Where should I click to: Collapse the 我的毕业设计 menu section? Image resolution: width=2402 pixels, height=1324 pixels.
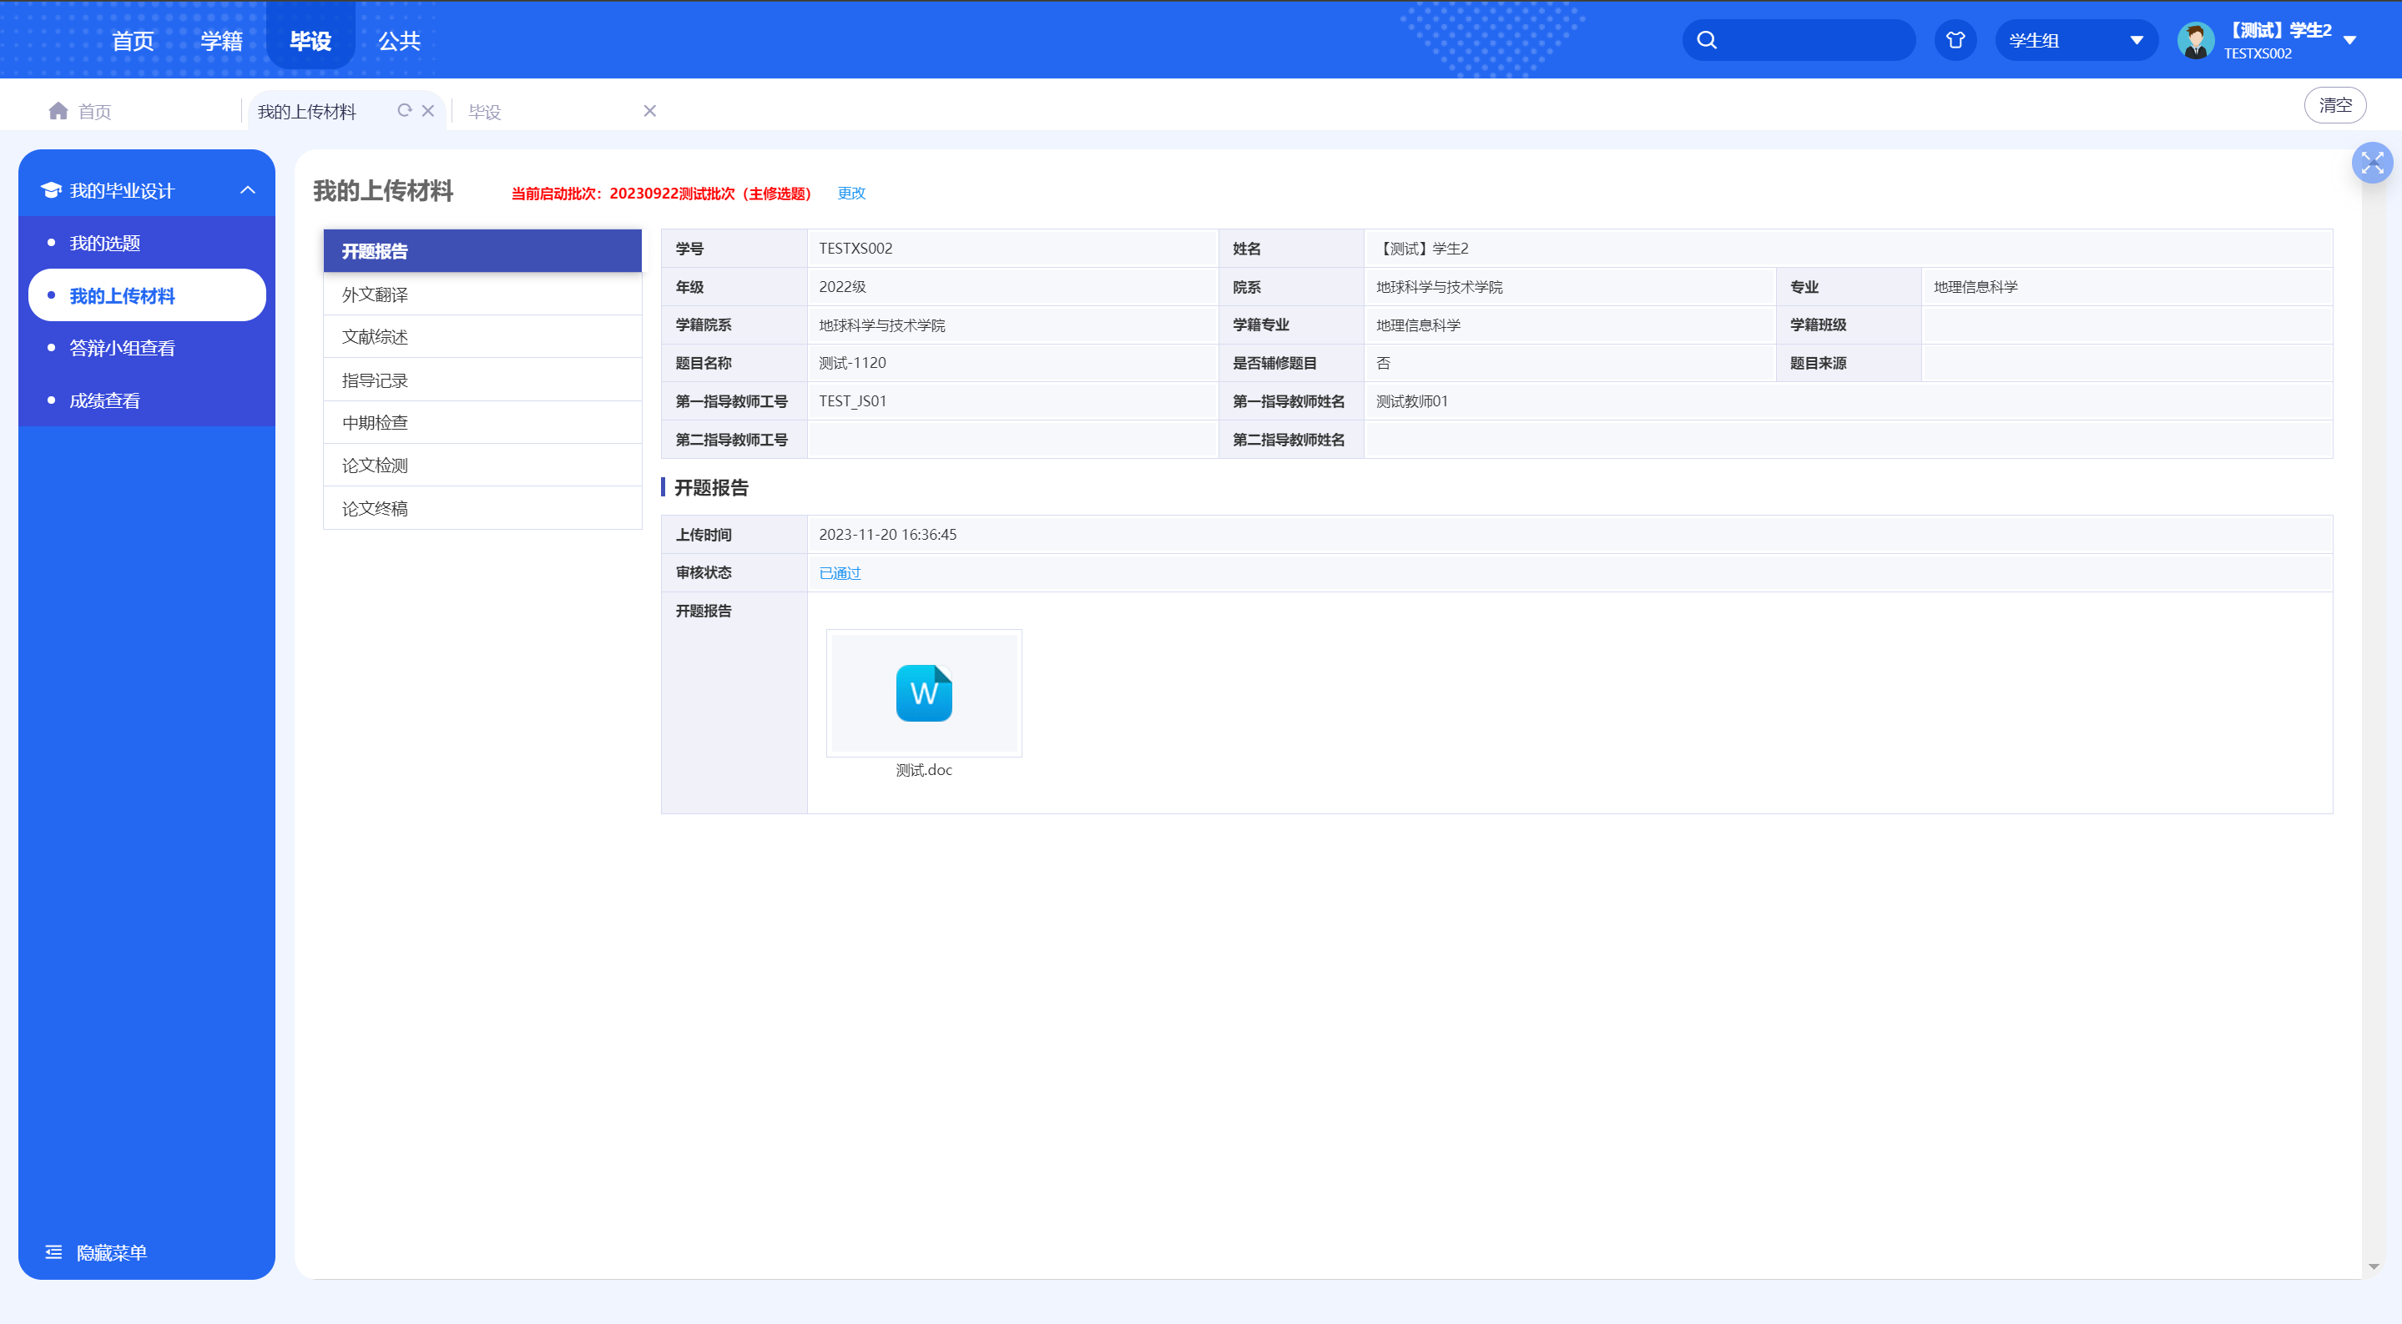click(x=247, y=190)
